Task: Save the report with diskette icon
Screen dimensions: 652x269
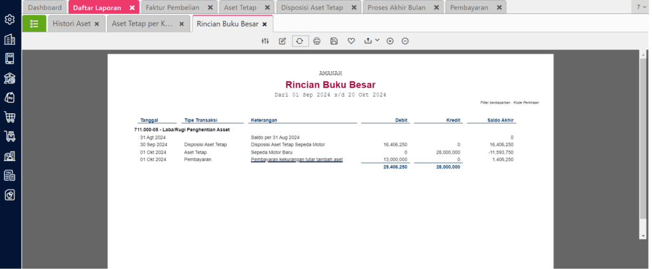Action: [334, 41]
